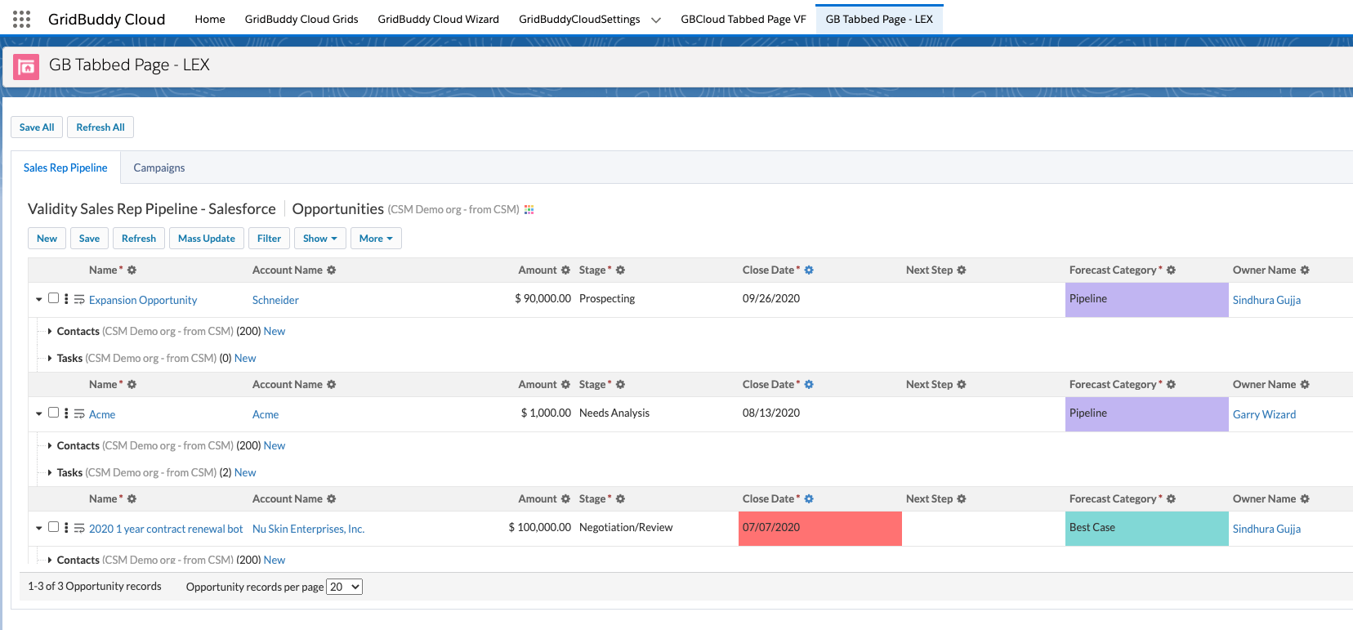Open Stage column gear above Needs Analysis

coord(620,385)
